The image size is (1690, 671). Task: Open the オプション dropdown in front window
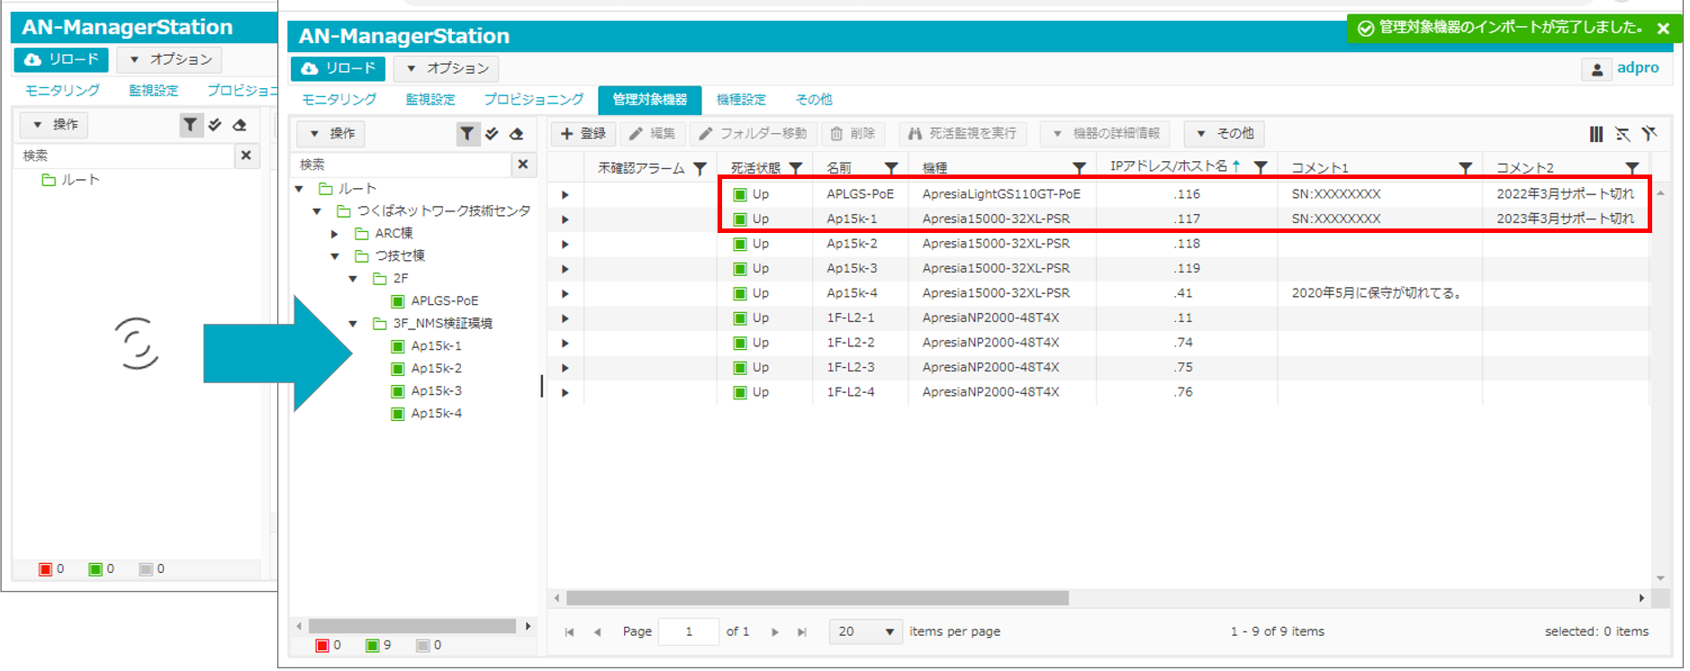(x=446, y=68)
